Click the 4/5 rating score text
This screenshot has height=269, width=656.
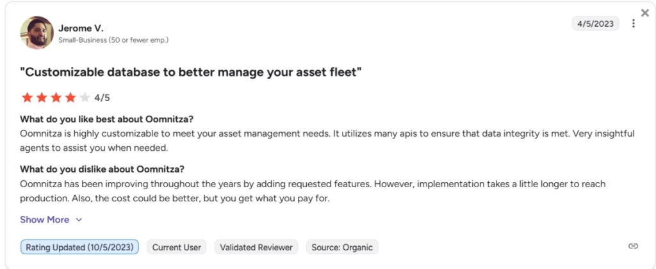point(102,98)
